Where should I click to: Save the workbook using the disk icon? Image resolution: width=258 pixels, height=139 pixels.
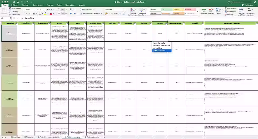(18, 2)
